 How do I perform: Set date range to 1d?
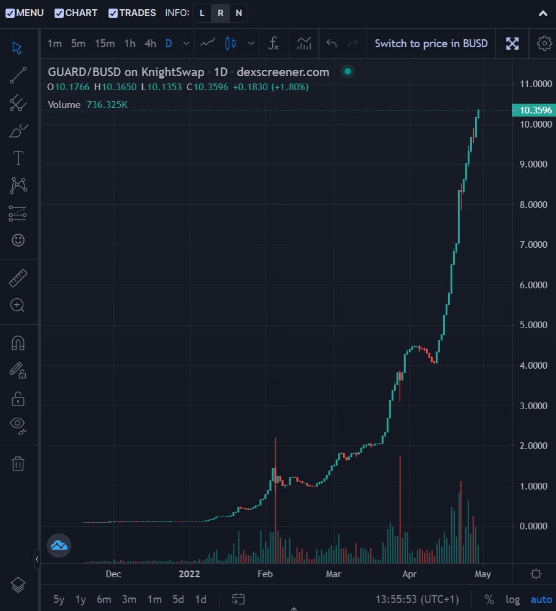pos(200,599)
